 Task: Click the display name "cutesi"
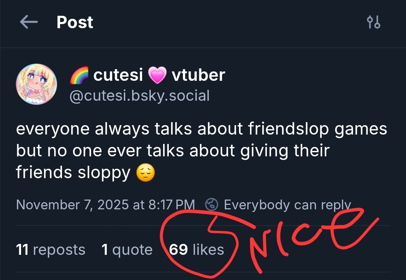coord(118,75)
